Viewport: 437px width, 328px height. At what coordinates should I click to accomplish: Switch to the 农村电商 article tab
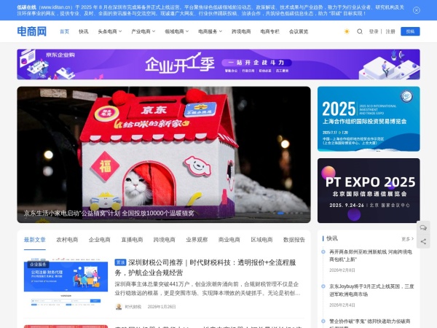67,239
